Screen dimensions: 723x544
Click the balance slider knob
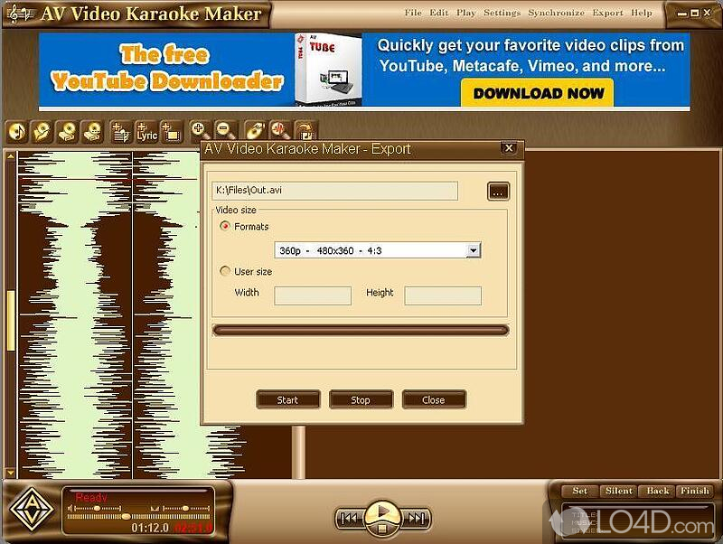tap(185, 508)
